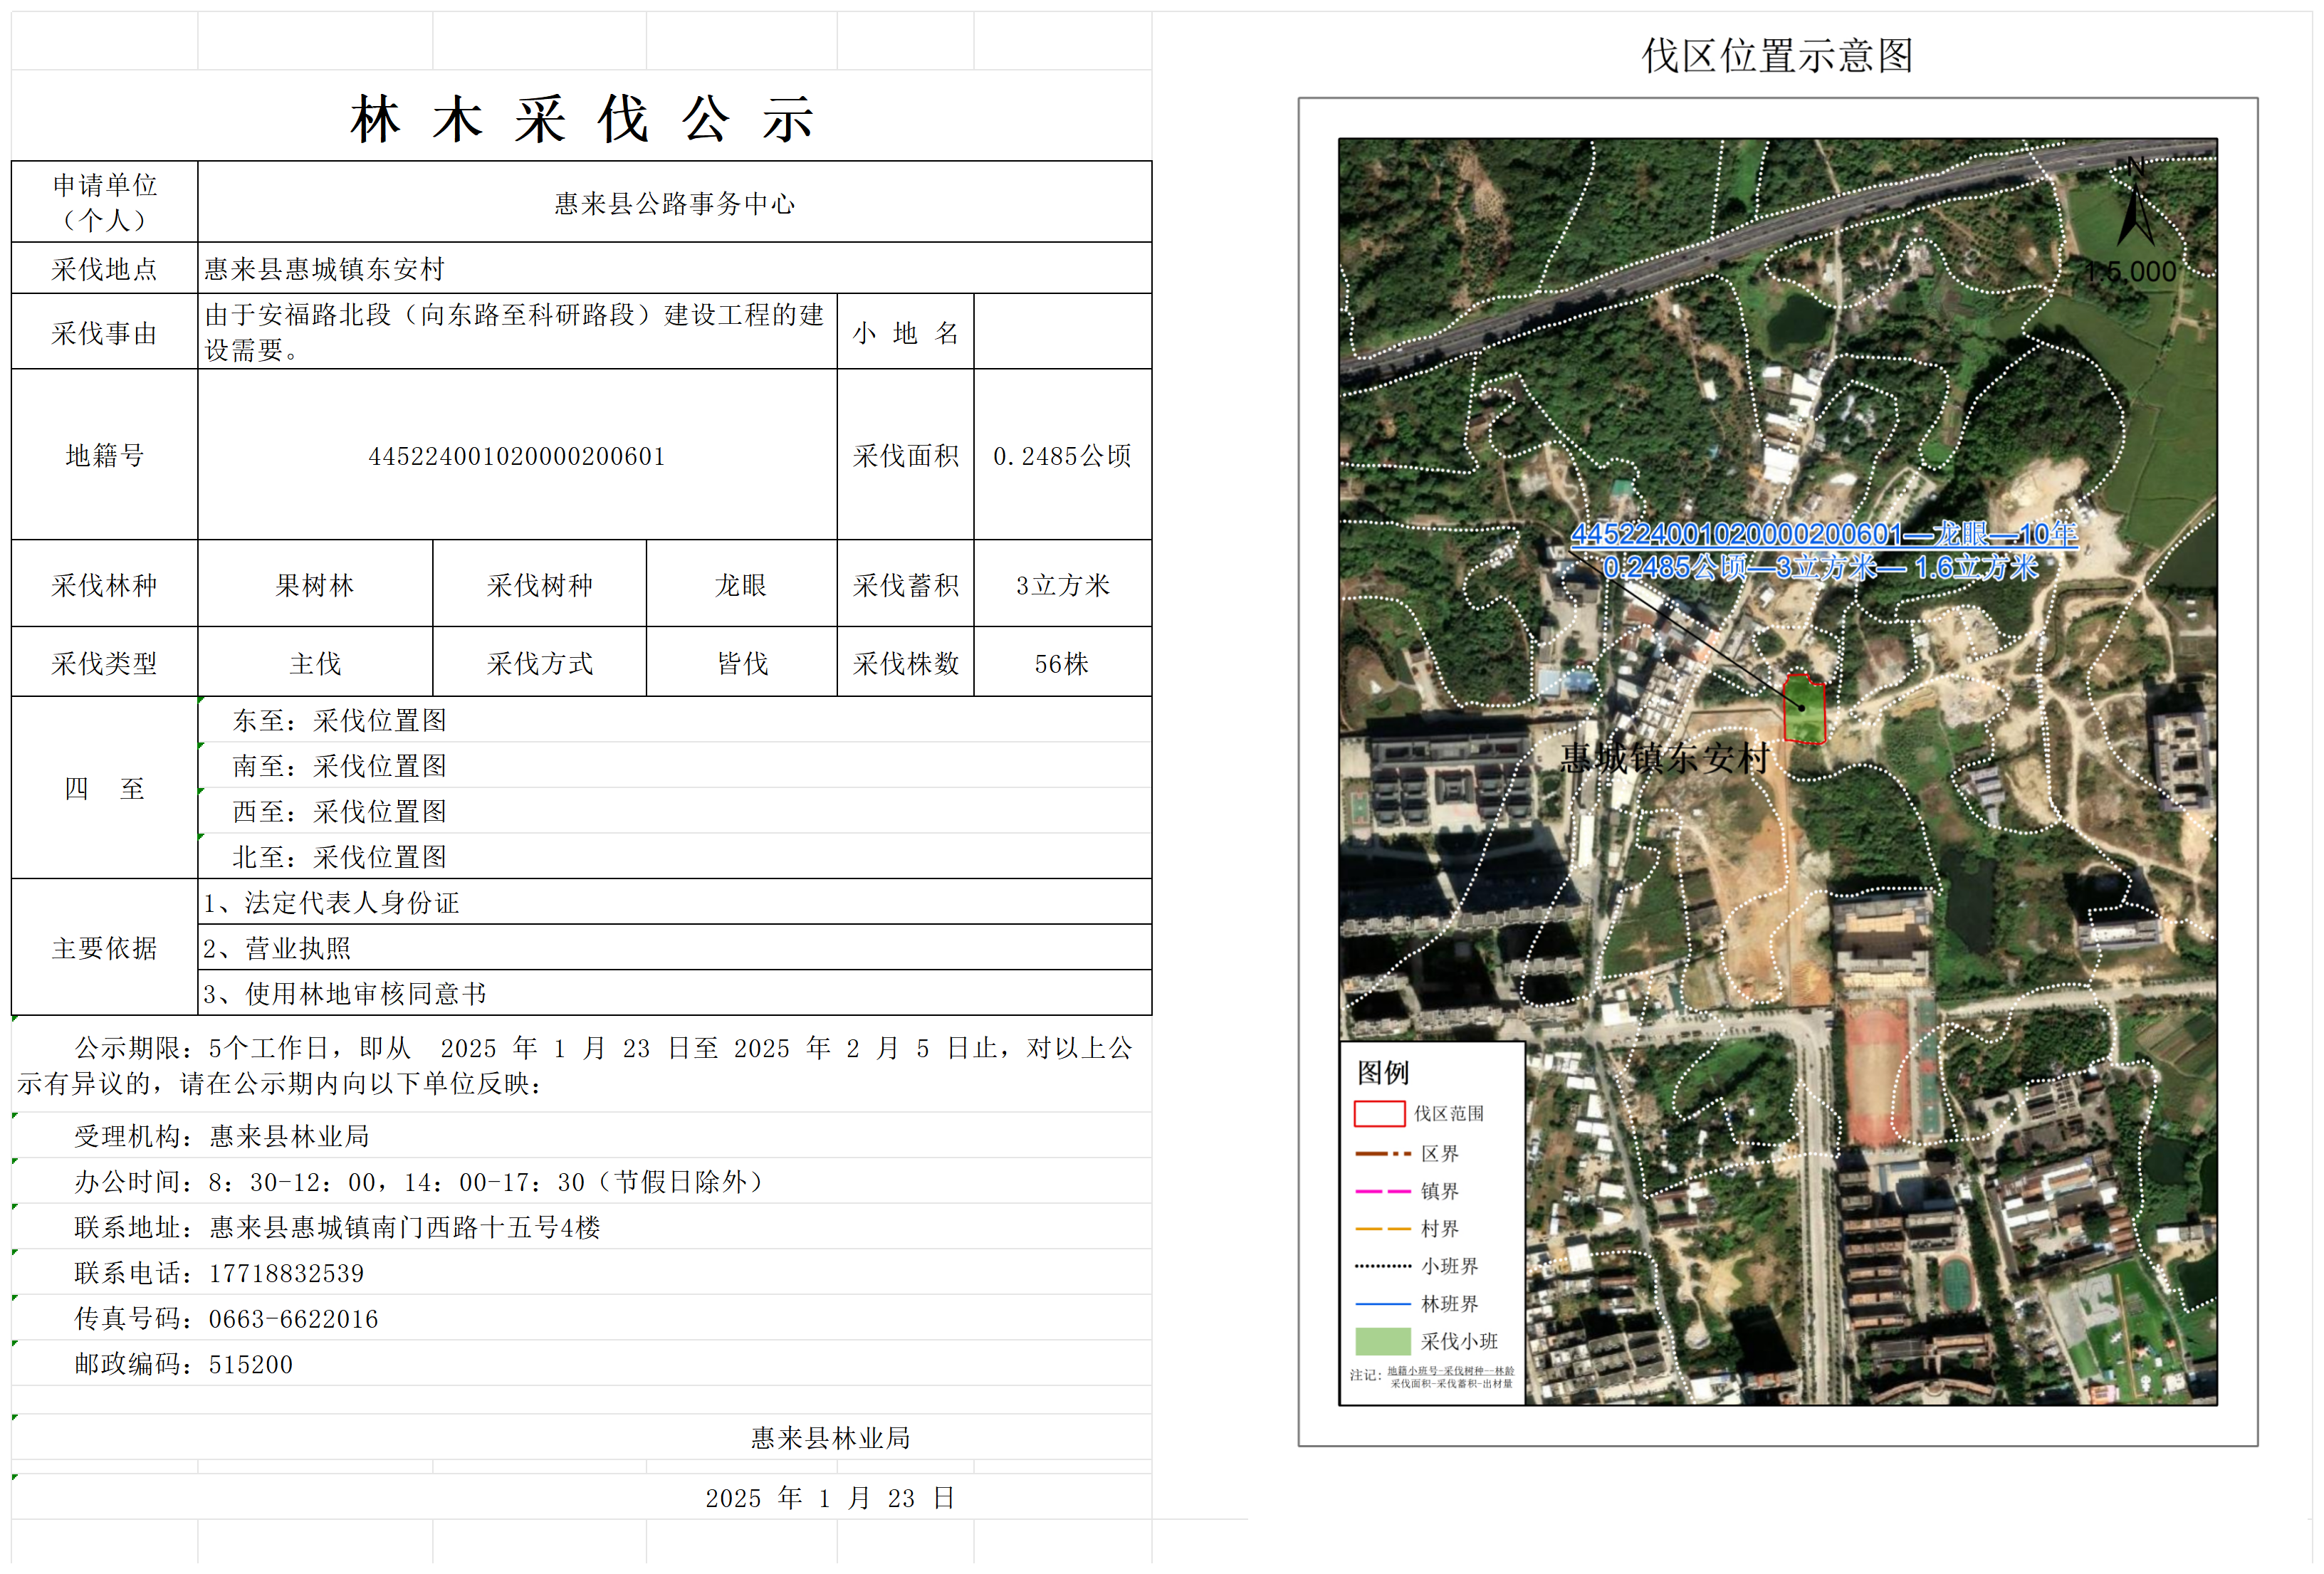
Task: Click the green 采伐小班 legend swatch
Action: coord(1382,1341)
